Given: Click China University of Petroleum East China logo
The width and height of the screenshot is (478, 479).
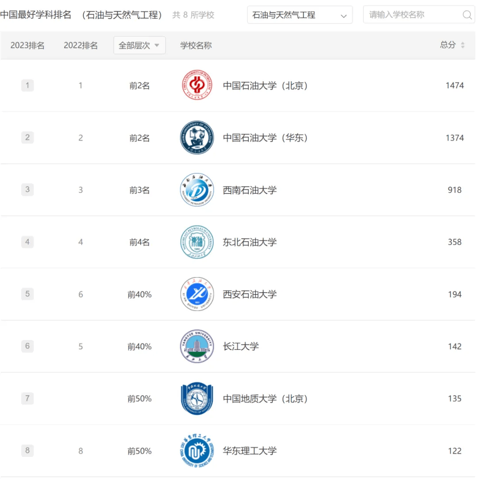Looking at the screenshot, I should coord(197,138).
